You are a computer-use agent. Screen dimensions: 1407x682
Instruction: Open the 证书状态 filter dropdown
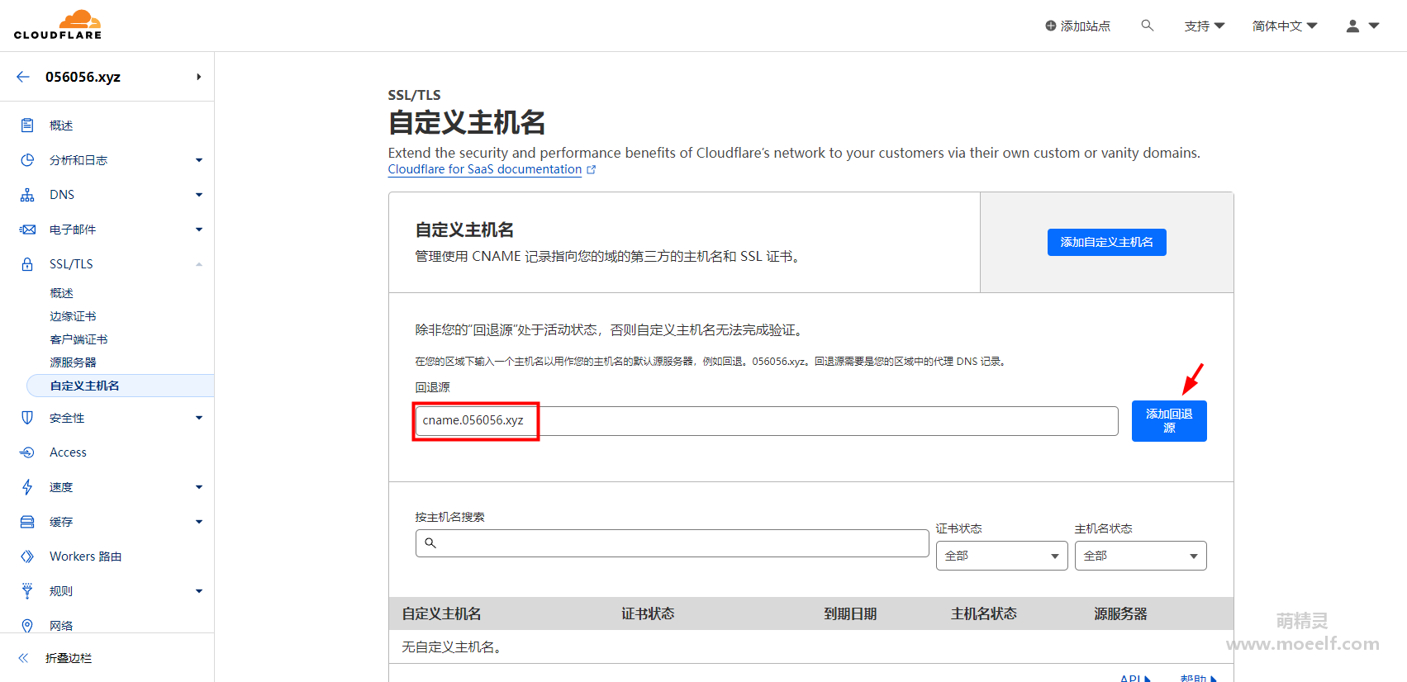click(1001, 556)
